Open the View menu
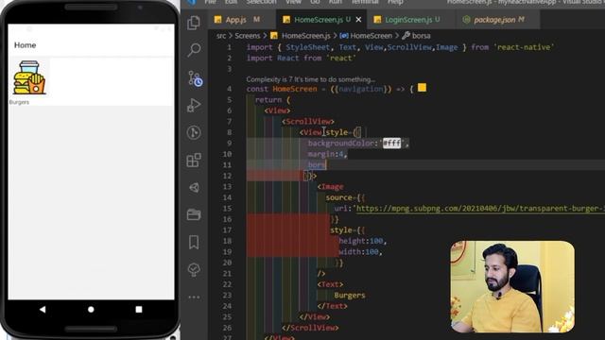The width and height of the screenshot is (605, 340). pyautogui.click(x=293, y=2)
